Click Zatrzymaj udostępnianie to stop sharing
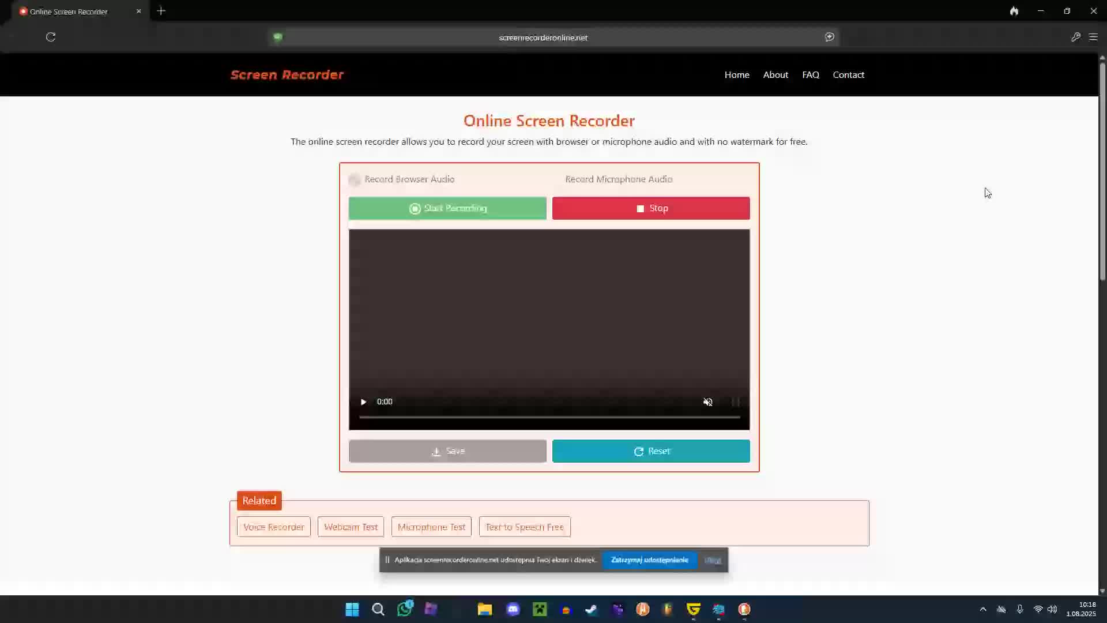 click(650, 560)
